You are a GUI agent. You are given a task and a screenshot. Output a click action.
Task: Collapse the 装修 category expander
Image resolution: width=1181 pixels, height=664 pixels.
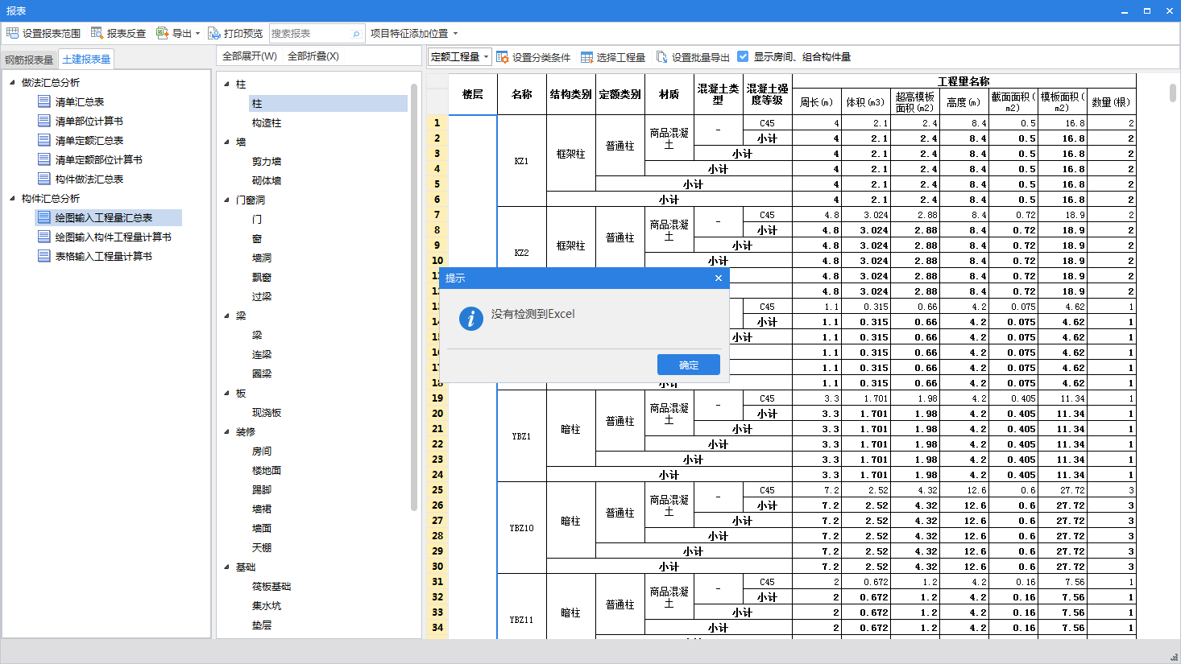click(226, 431)
